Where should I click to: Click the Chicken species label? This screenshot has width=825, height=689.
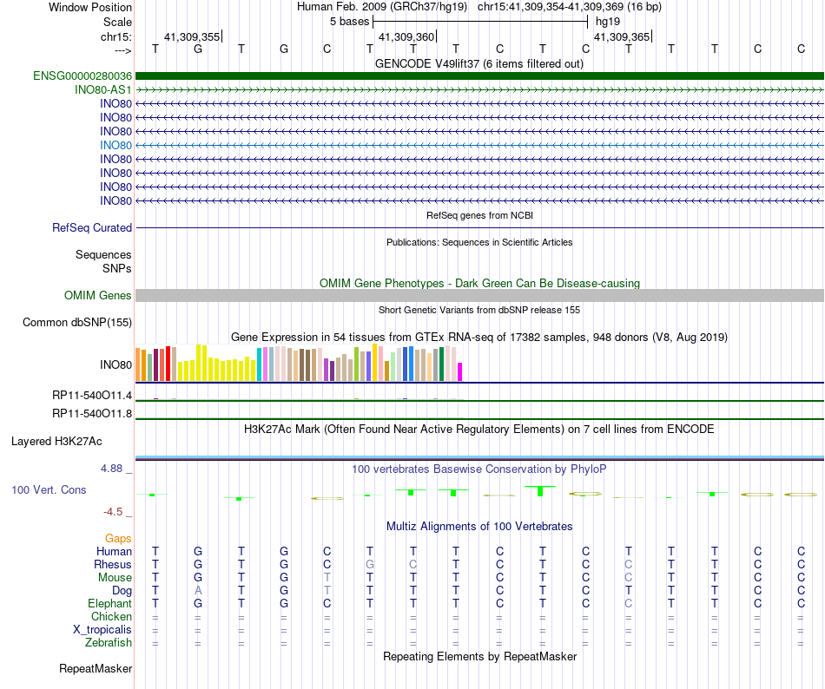(111, 616)
